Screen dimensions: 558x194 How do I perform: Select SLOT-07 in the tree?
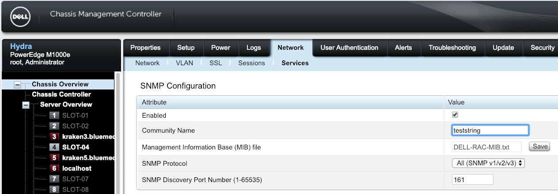click(76, 179)
